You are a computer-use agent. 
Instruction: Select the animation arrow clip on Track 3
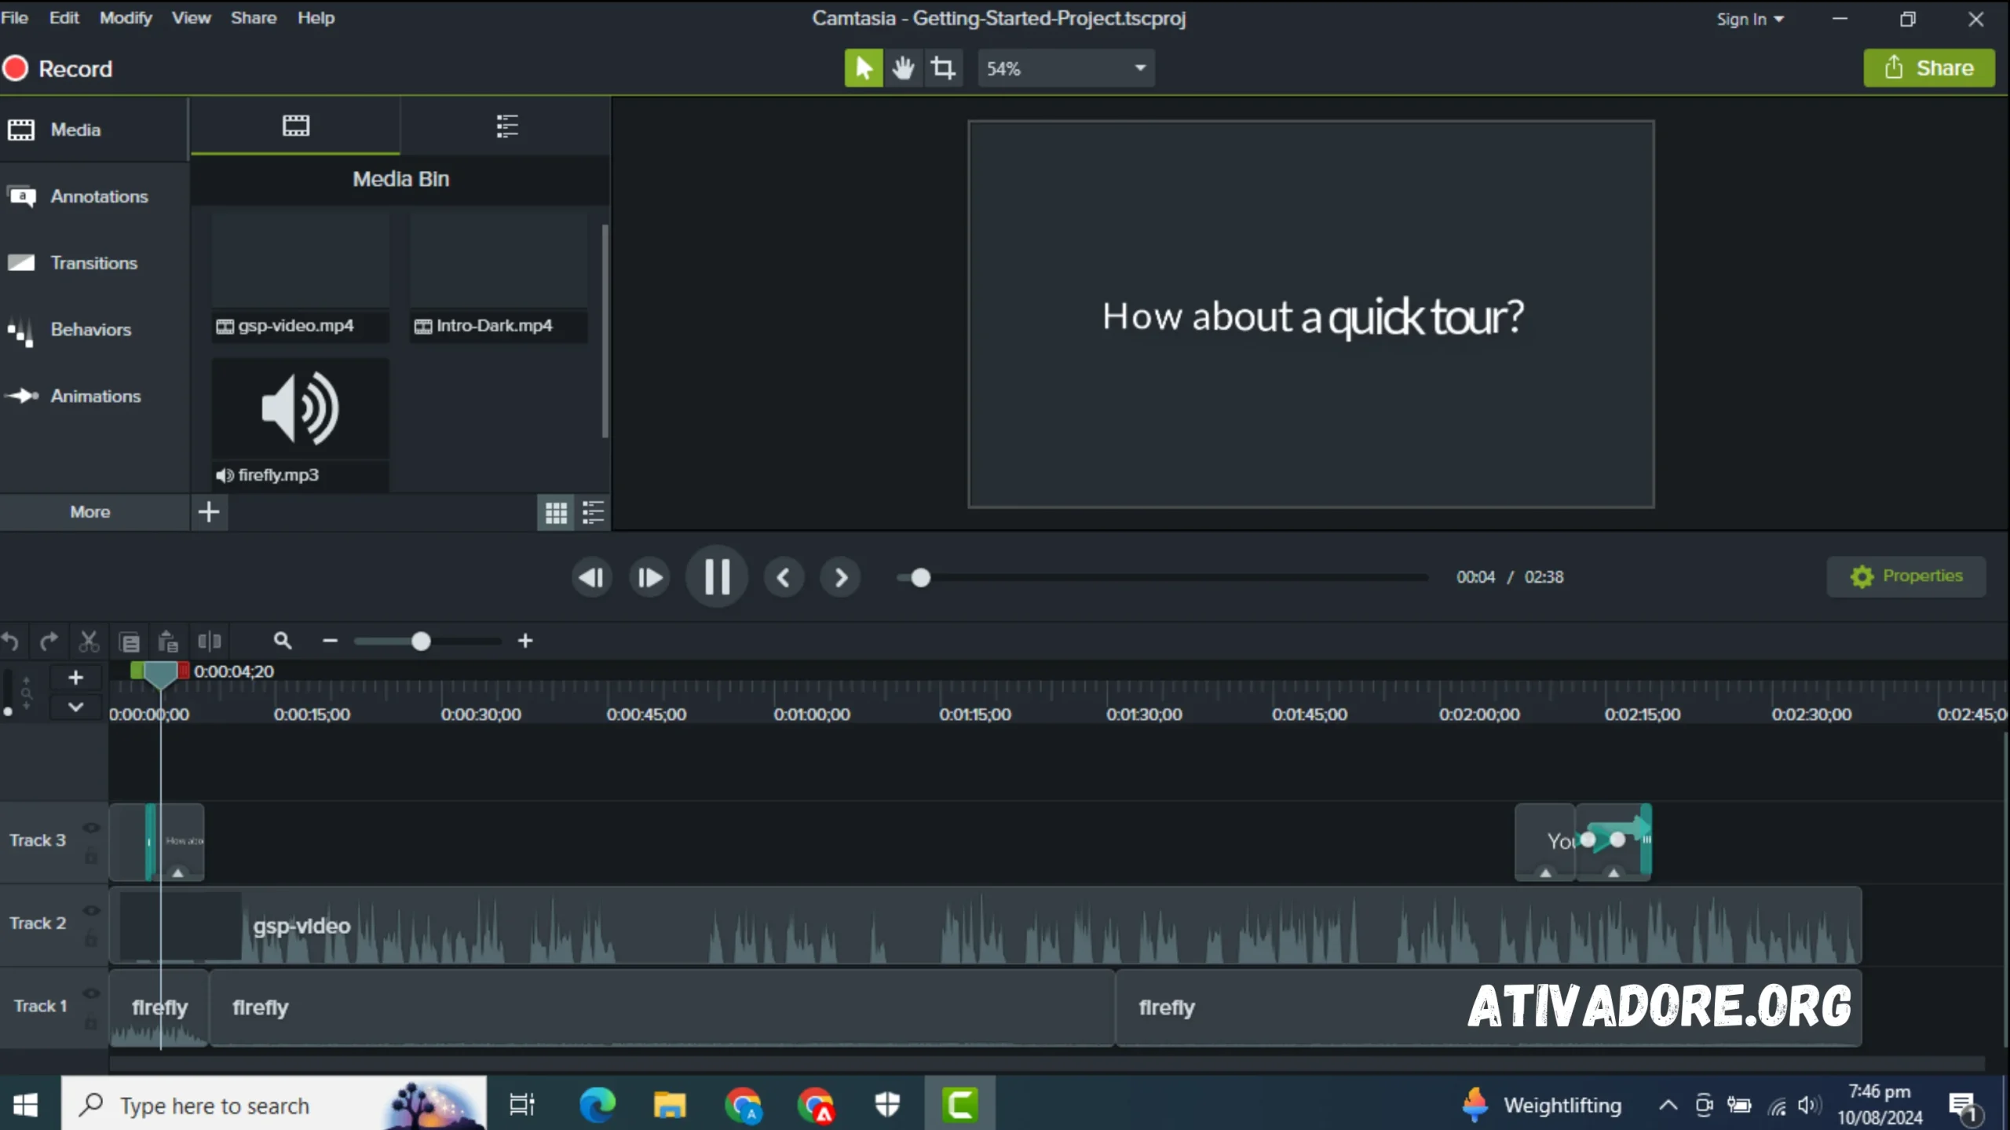(1614, 842)
